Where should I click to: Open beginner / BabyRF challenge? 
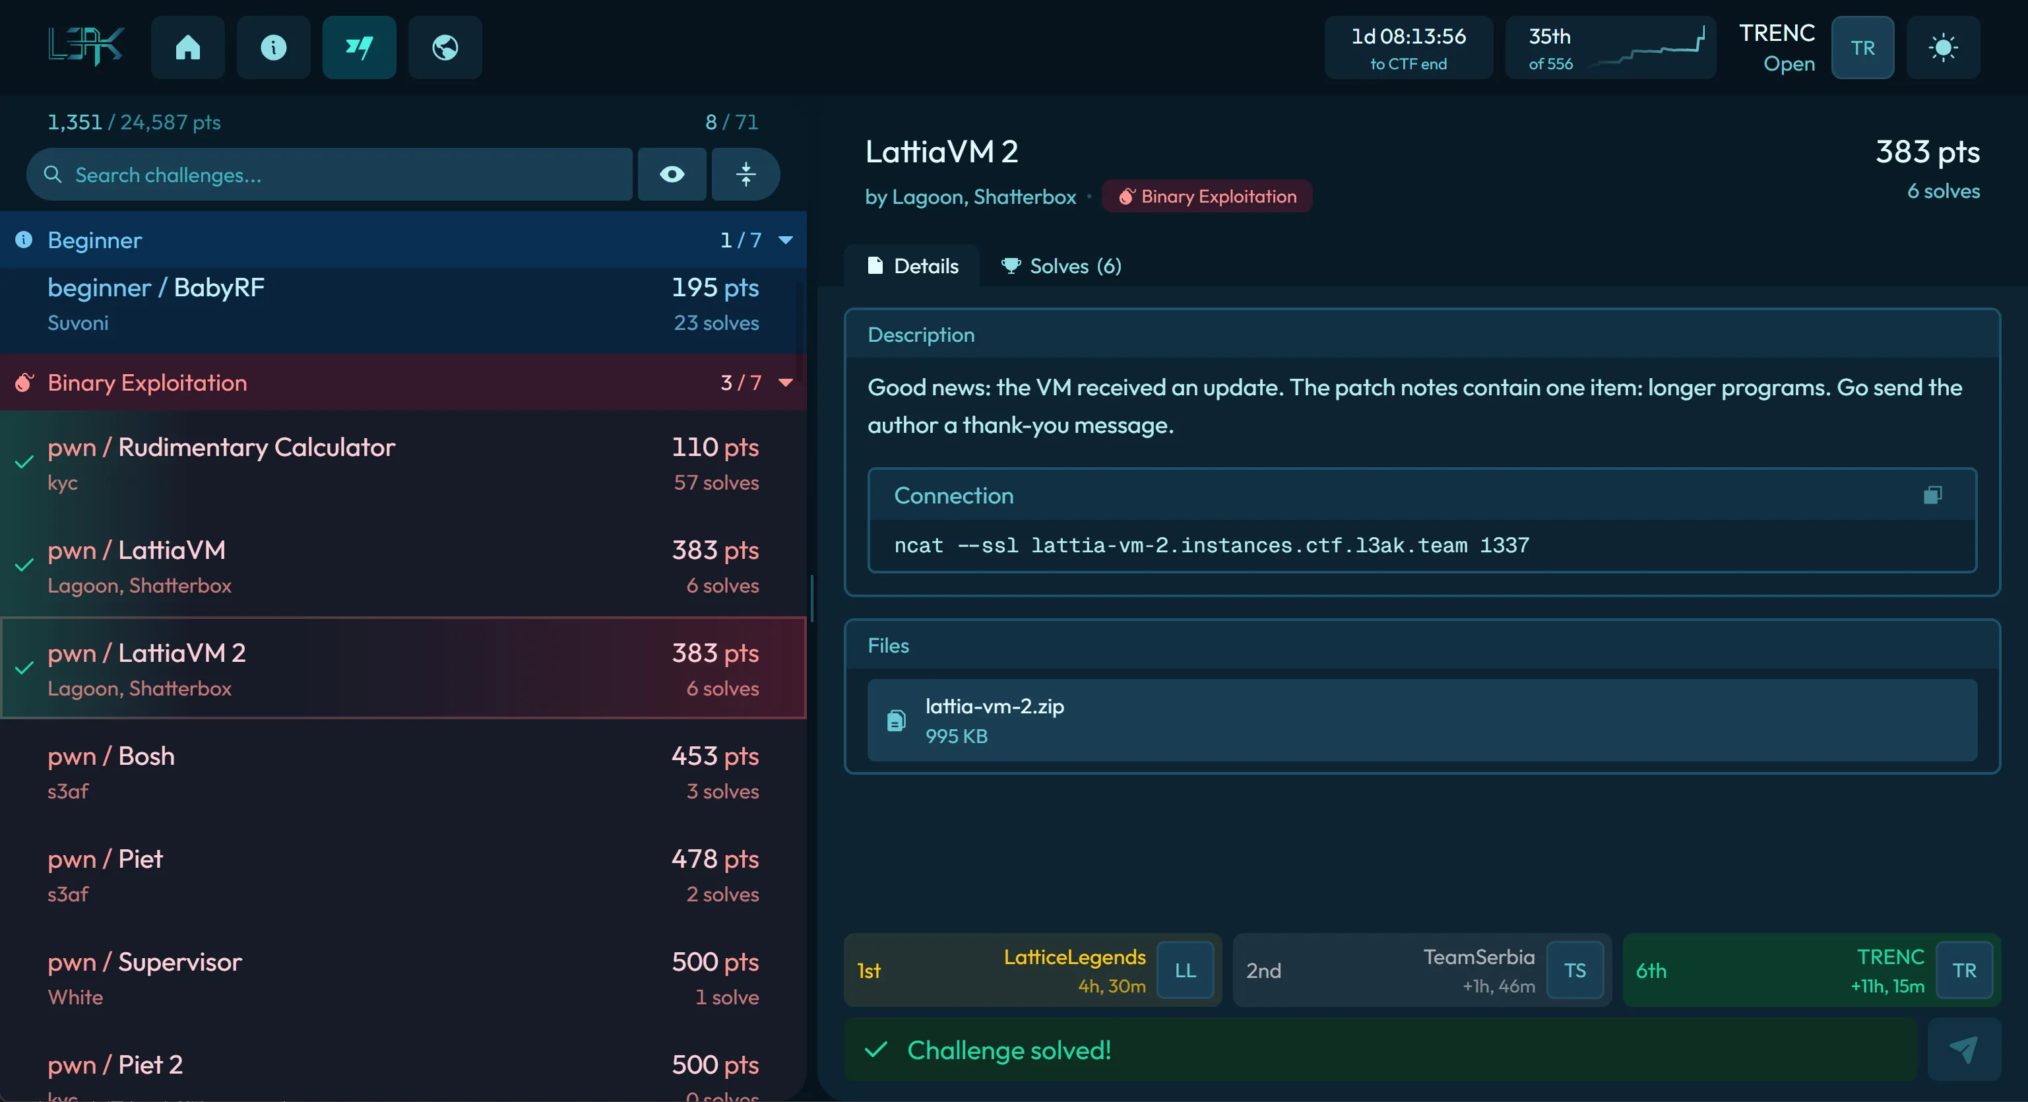coord(403,305)
